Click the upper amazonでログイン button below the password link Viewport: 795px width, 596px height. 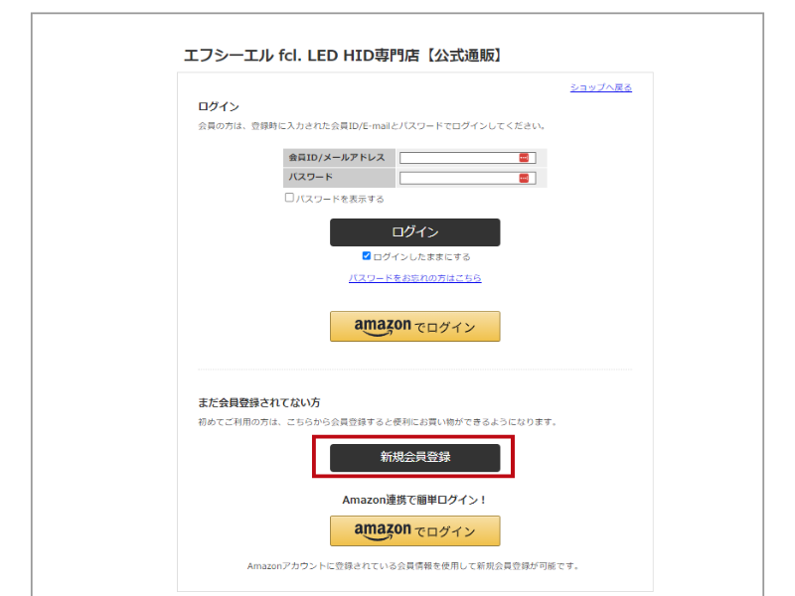click(x=414, y=327)
